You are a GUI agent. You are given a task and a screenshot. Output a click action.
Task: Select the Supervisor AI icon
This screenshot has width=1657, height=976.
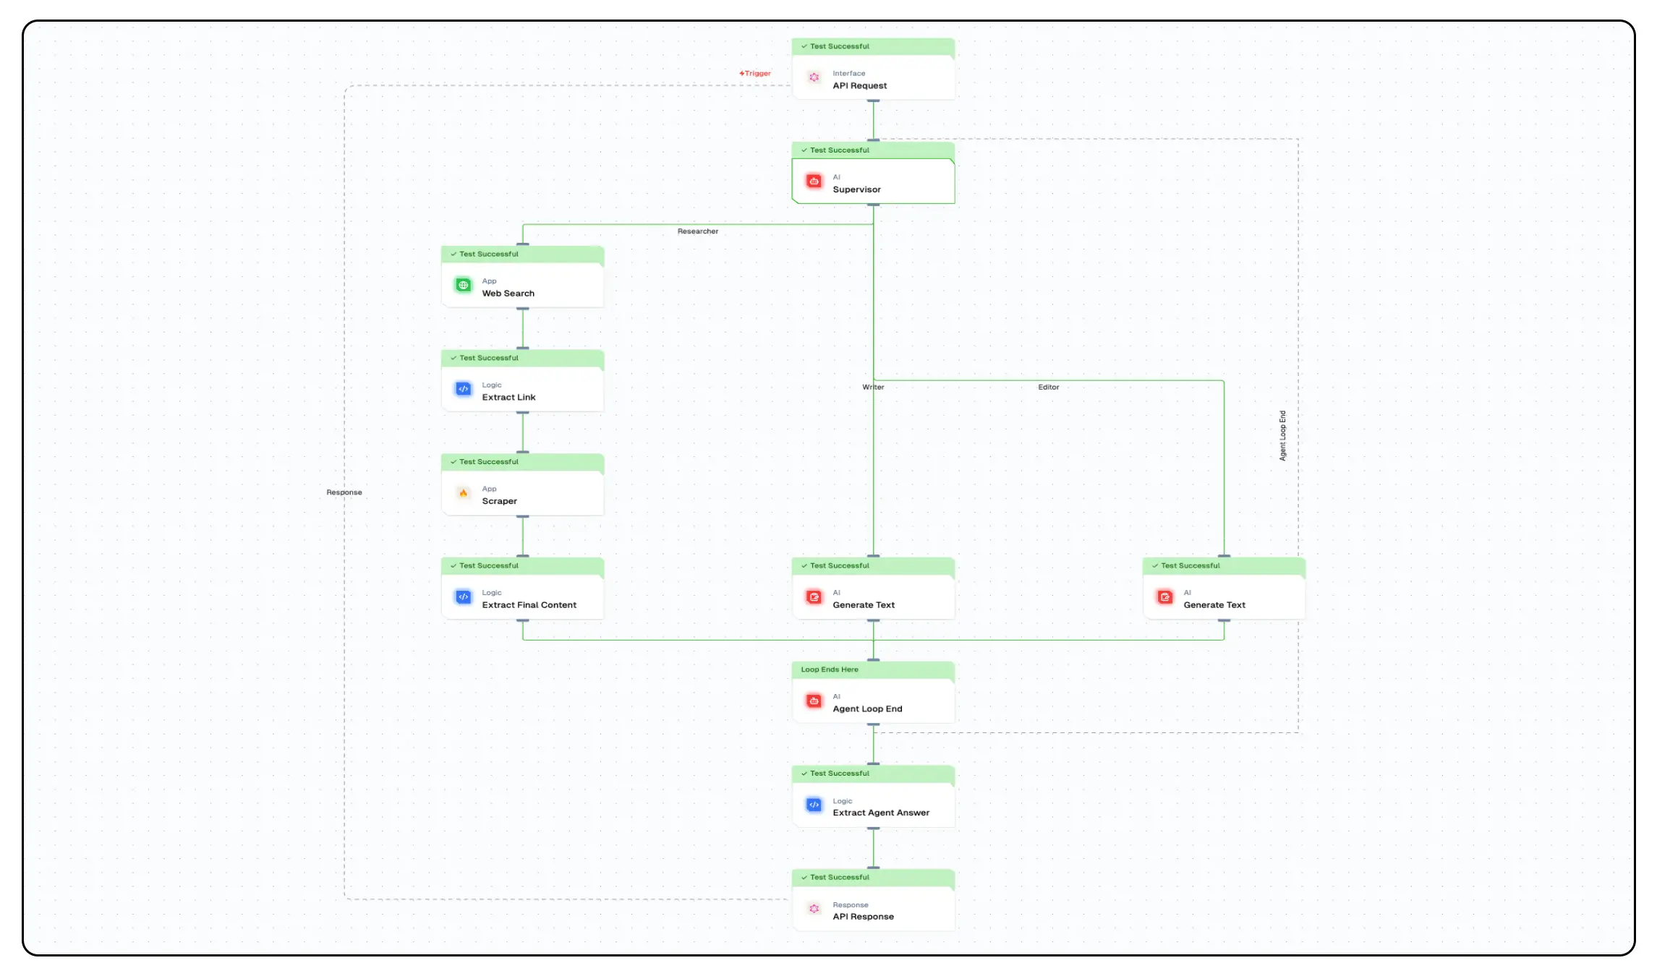click(x=814, y=181)
